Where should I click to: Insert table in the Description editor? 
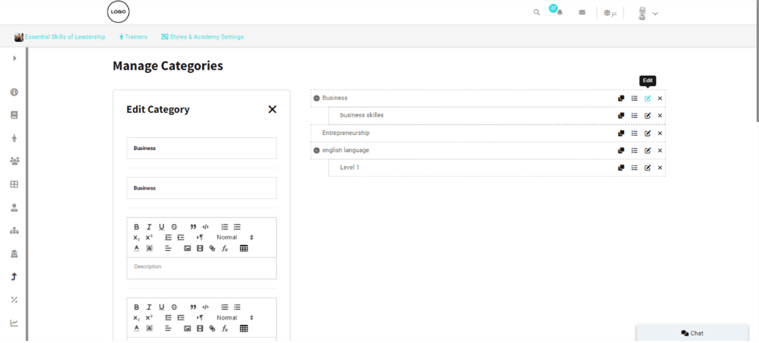(243, 248)
